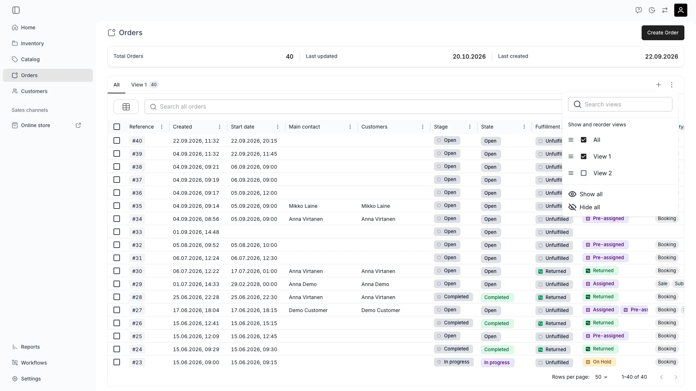Go to Customers in sidebar
The height and width of the screenshot is (391, 696).
pyautogui.click(x=48, y=91)
